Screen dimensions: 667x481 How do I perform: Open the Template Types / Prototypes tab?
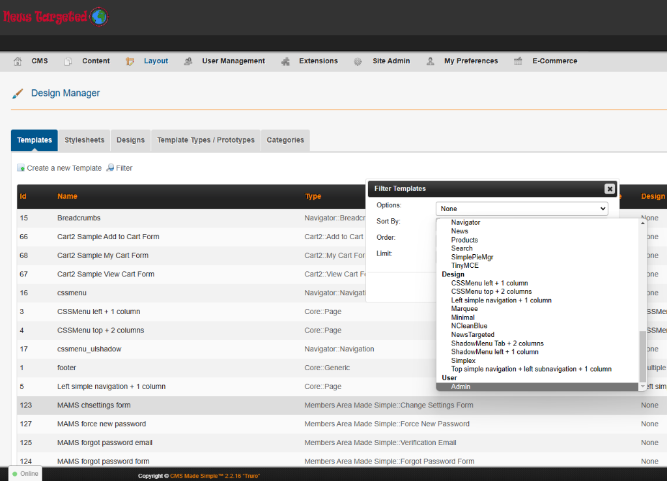tap(206, 140)
